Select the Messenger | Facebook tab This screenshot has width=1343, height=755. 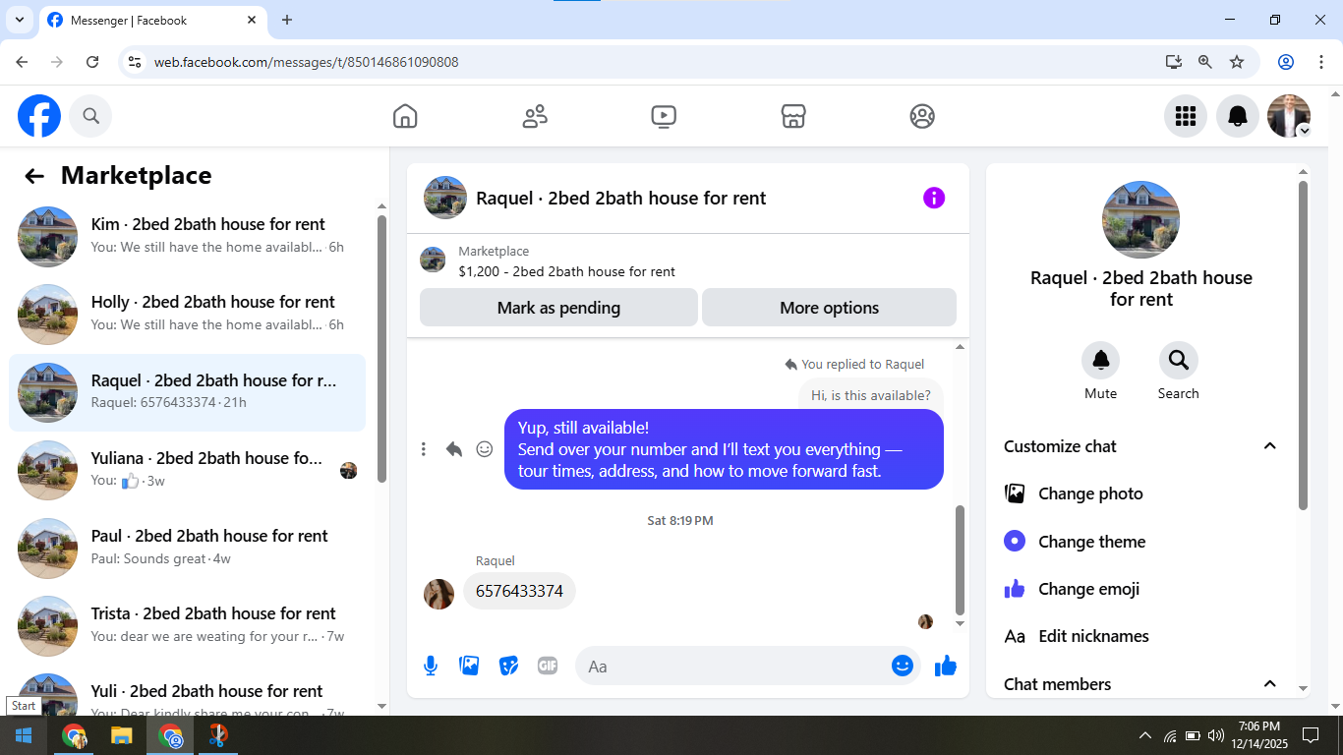point(152,20)
